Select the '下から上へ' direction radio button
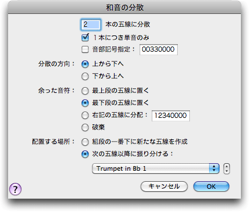The width and height of the screenshot is (249, 212). (x=85, y=76)
